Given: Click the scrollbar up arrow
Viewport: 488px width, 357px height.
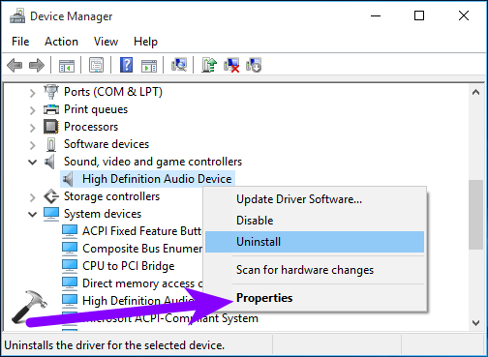Looking at the screenshot, I should (475, 92).
